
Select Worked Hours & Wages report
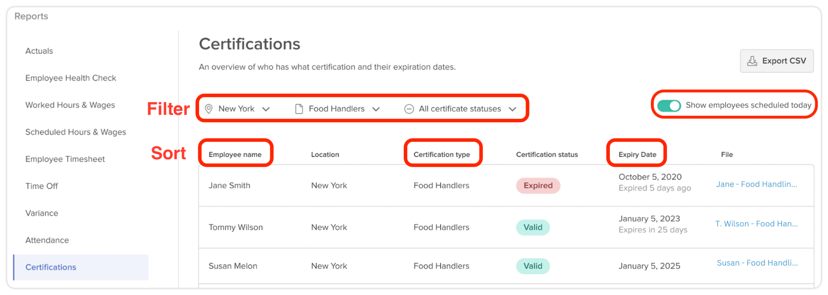pyautogui.click(x=70, y=105)
